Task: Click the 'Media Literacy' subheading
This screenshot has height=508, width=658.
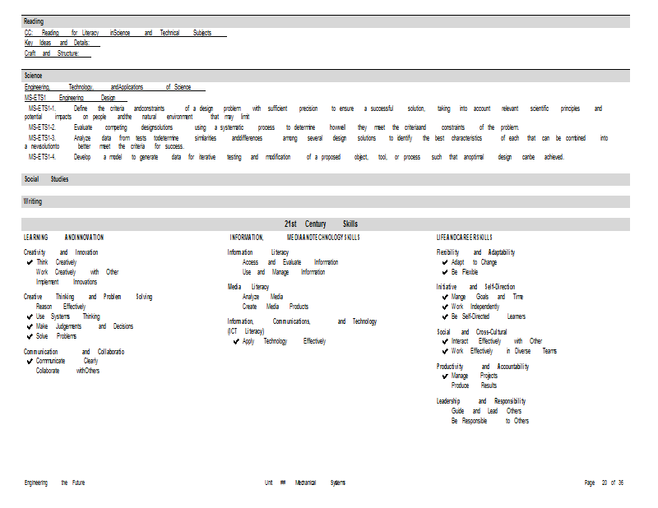Action: [x=248, y=288]
